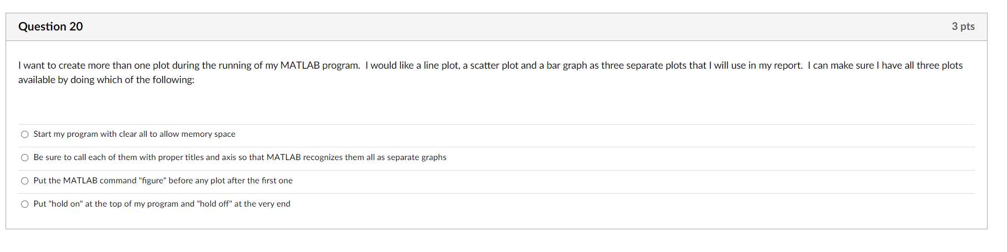
Task: Click the "Start my program with clear all" answer text
Action: [x=134, y=134]
